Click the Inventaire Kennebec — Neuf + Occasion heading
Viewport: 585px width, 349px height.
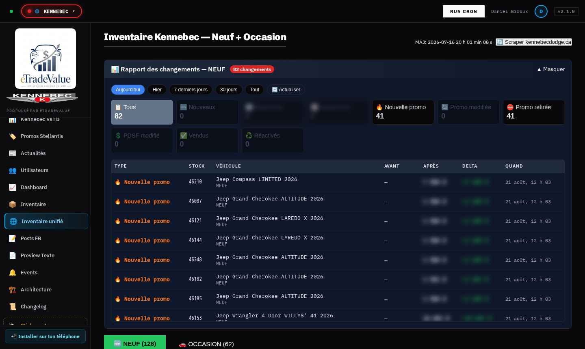[x=195, y=37]
